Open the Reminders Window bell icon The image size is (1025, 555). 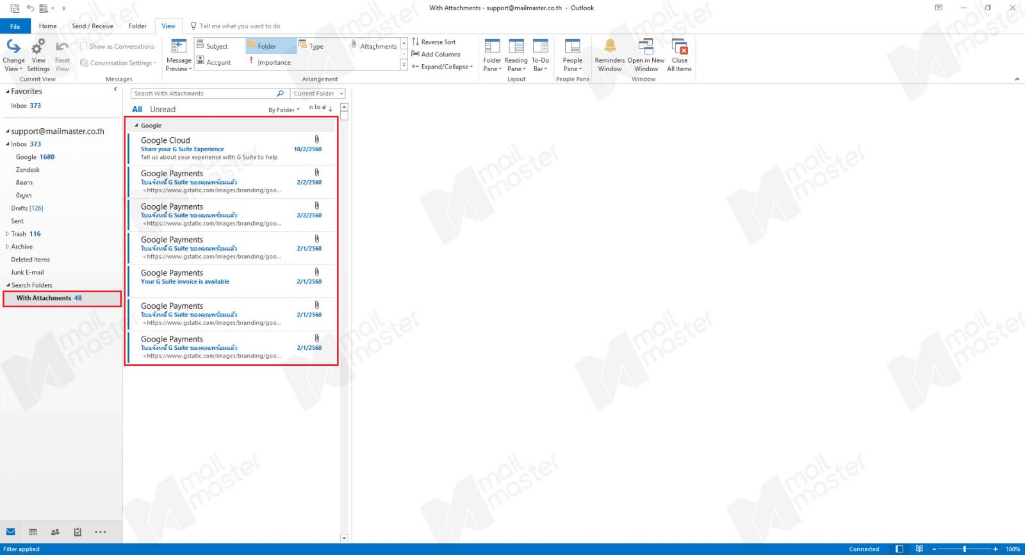610,46
